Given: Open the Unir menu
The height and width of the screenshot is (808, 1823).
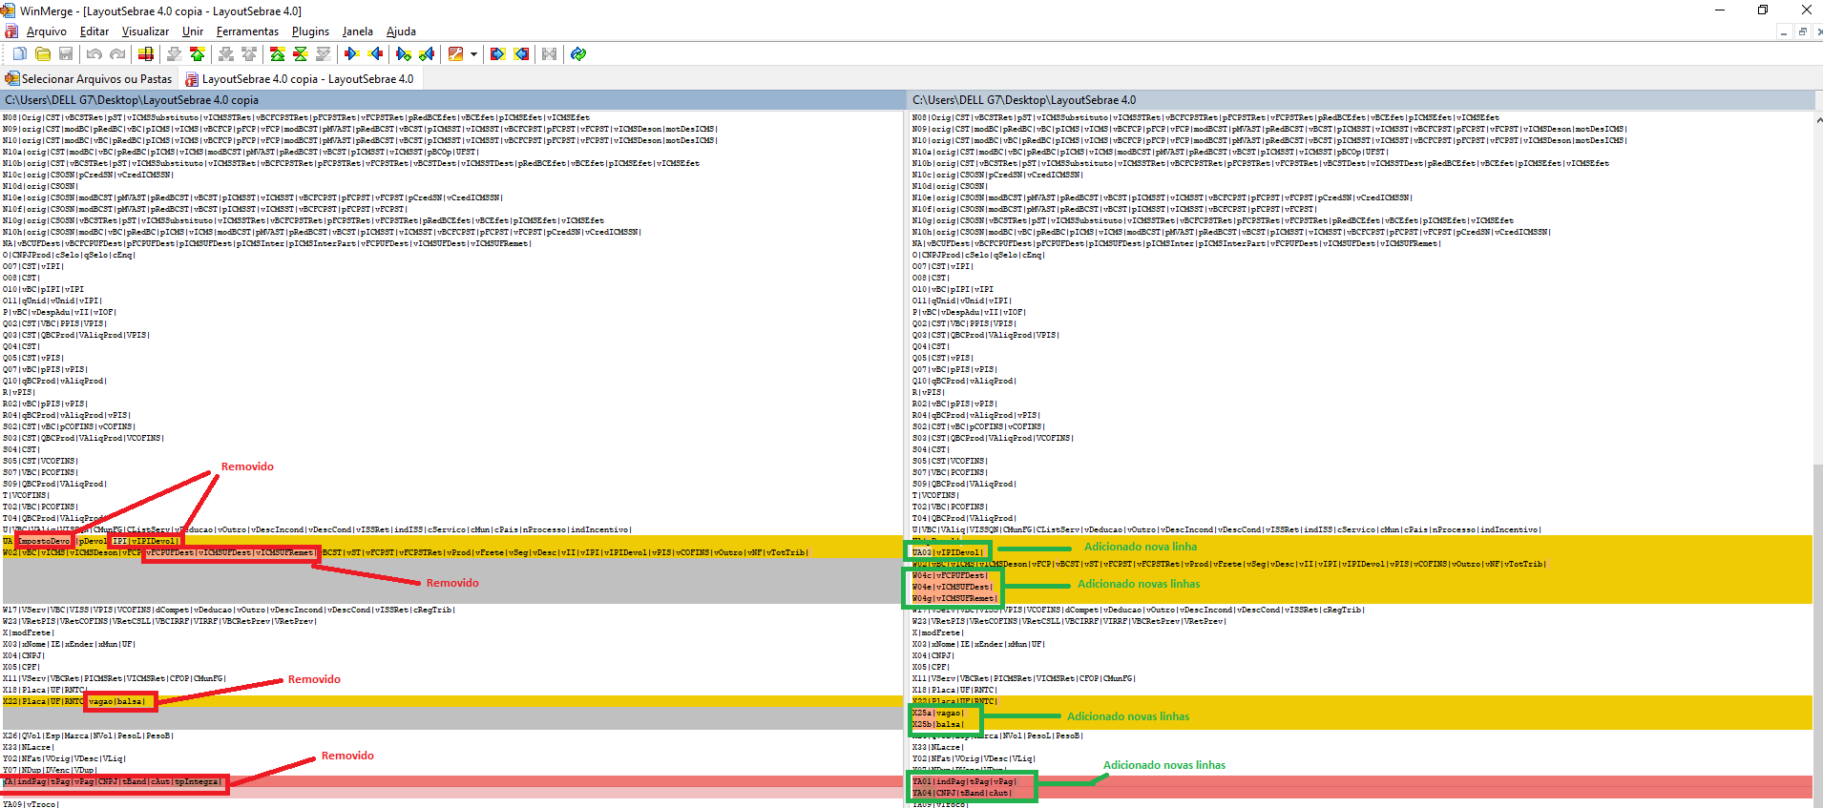Looking at the screenshot, I should click(x=193, y=31).
